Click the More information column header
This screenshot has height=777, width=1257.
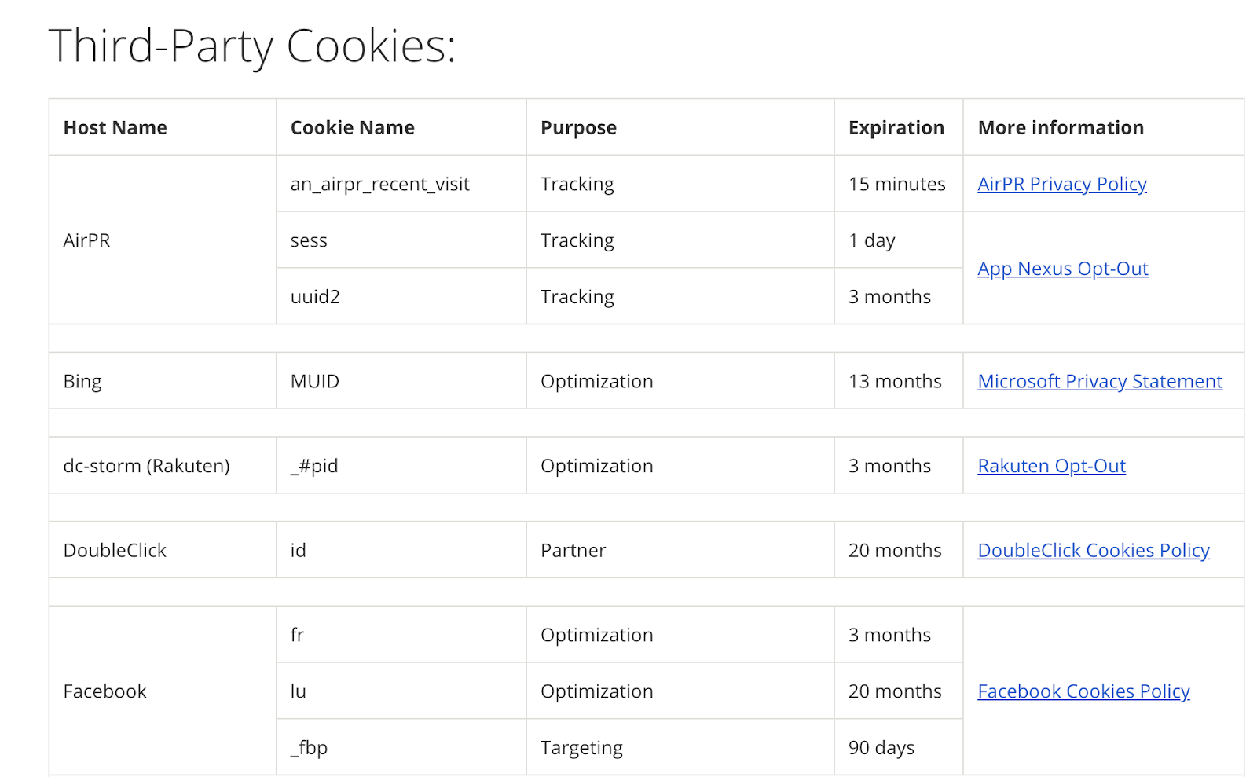coord(1104,127)
